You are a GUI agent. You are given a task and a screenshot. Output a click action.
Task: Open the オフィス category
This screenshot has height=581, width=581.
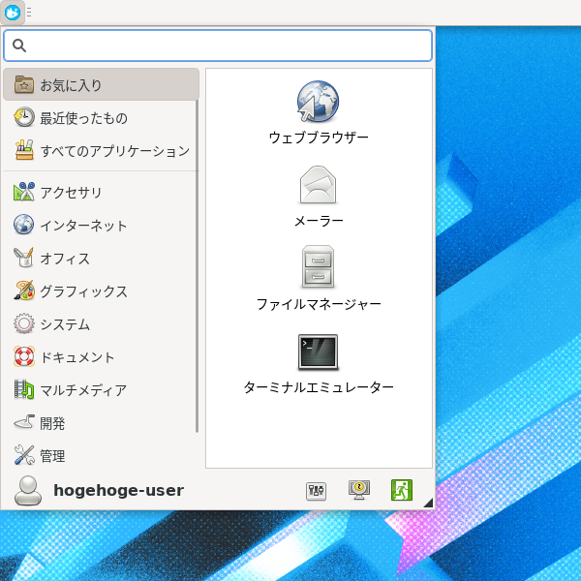(101, 258)
